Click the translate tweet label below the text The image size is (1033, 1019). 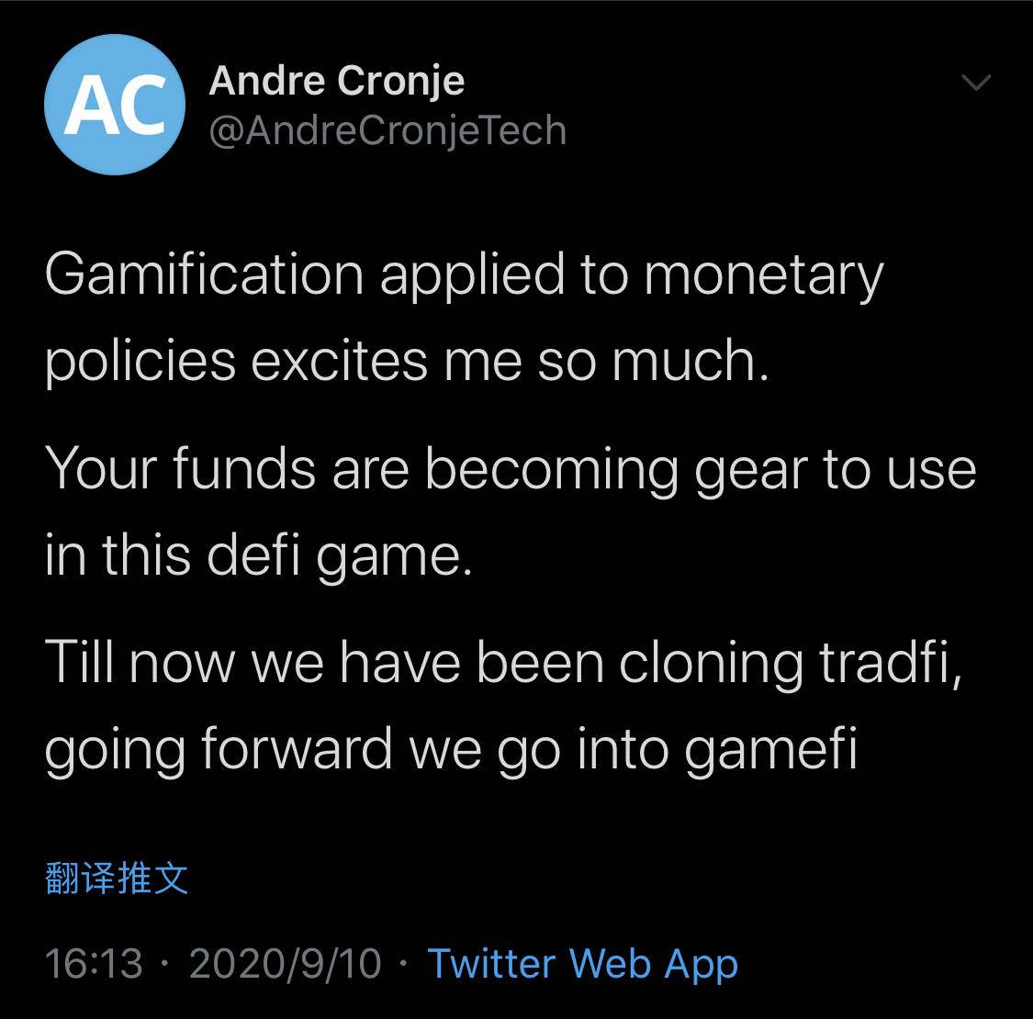click(115, 879)
